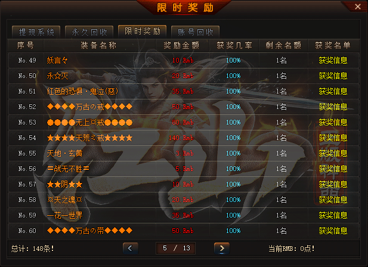Click the 一花一世界 equipment name
Image resolution: width=368 pixels, height=267 pixels.
pyautogui.click(x=64, y=215)
